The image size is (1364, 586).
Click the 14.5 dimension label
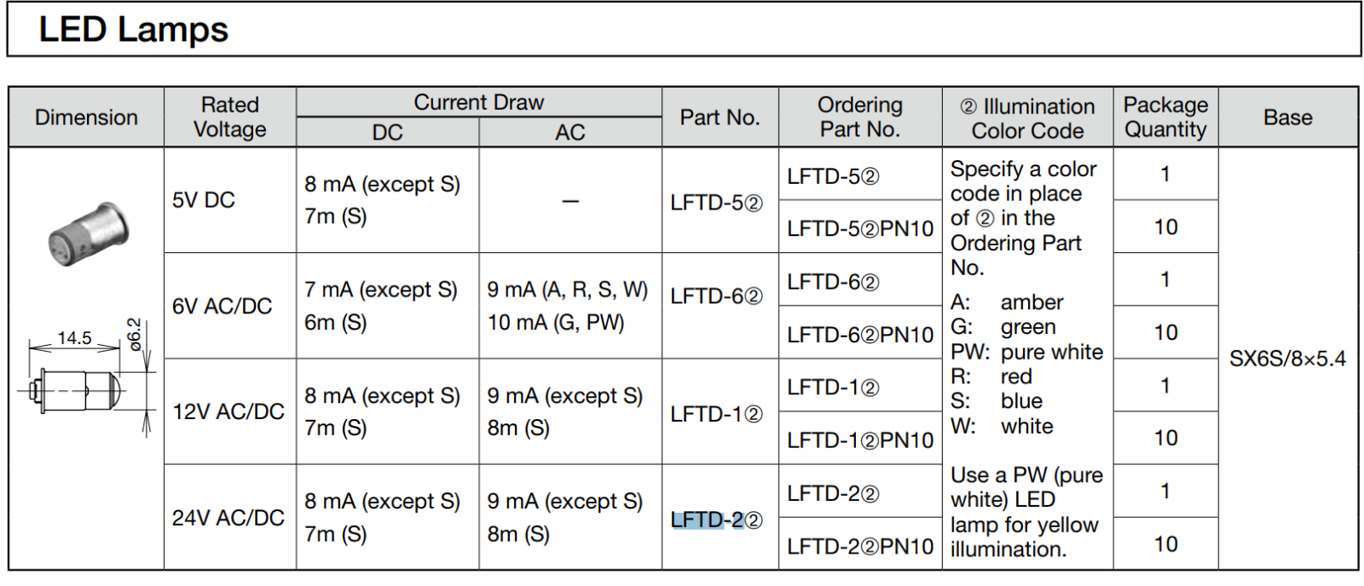pyautogui.click(x=74, y=338)
